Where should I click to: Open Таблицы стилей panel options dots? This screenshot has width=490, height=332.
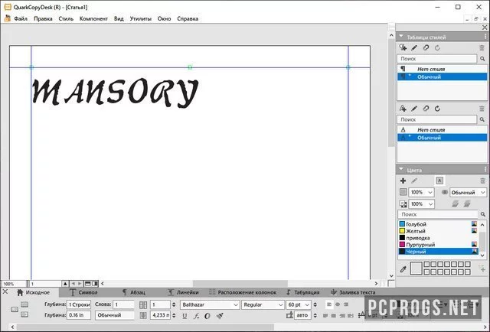[x=485, y=37]
